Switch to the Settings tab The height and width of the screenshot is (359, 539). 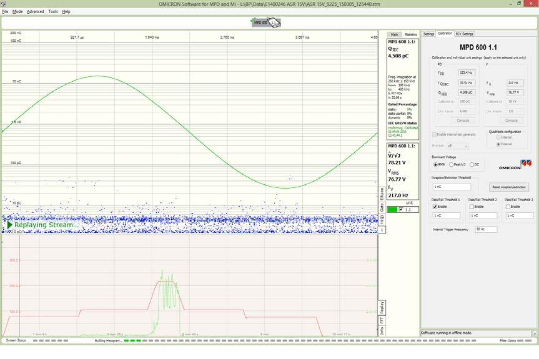[x=428, y=34]
